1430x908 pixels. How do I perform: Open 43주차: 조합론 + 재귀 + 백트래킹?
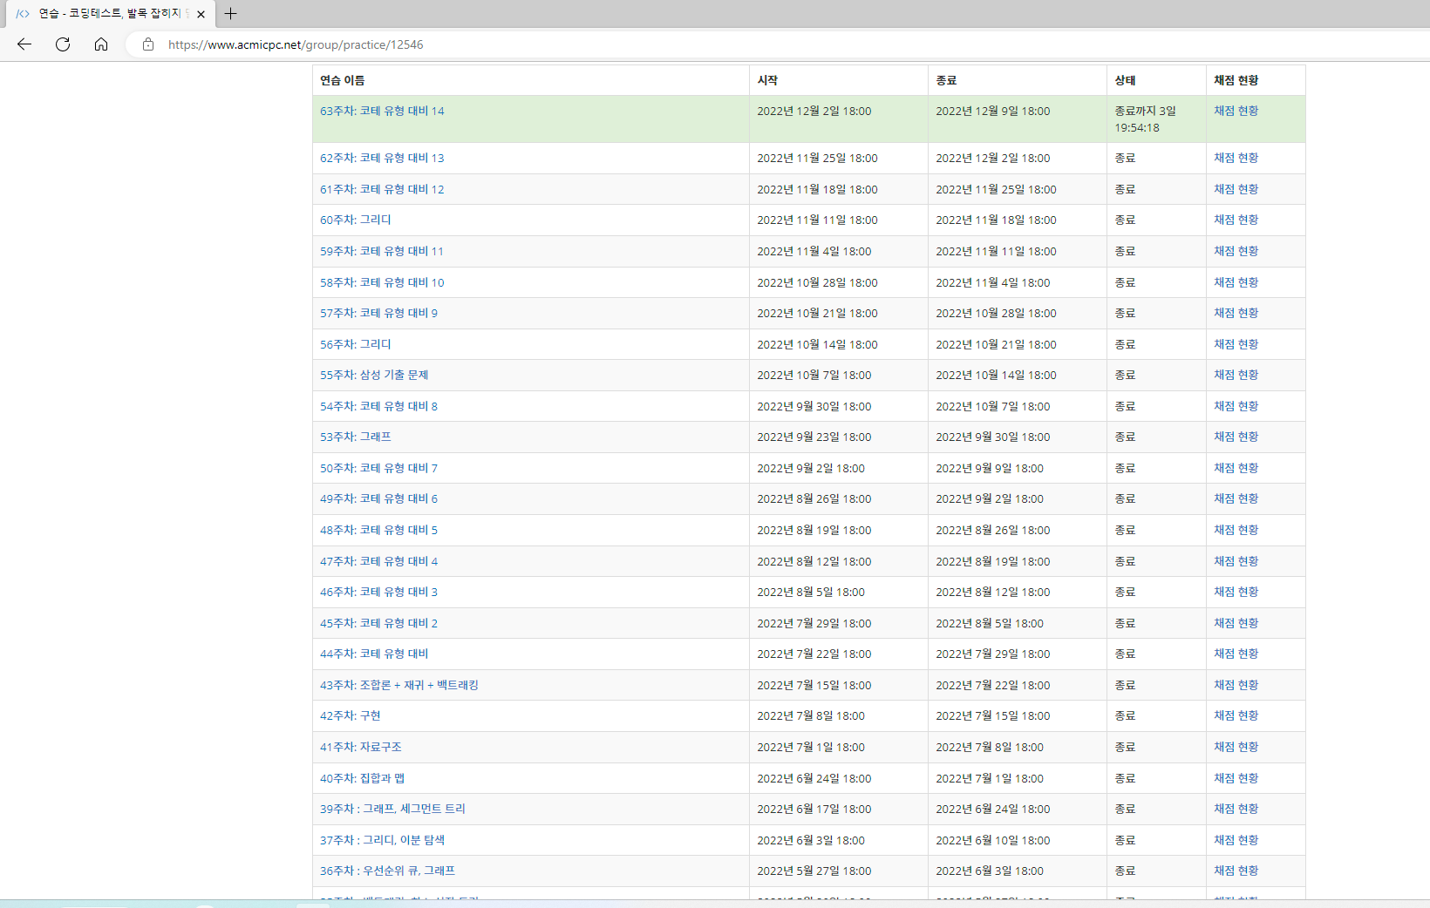(x=398, y=686)
